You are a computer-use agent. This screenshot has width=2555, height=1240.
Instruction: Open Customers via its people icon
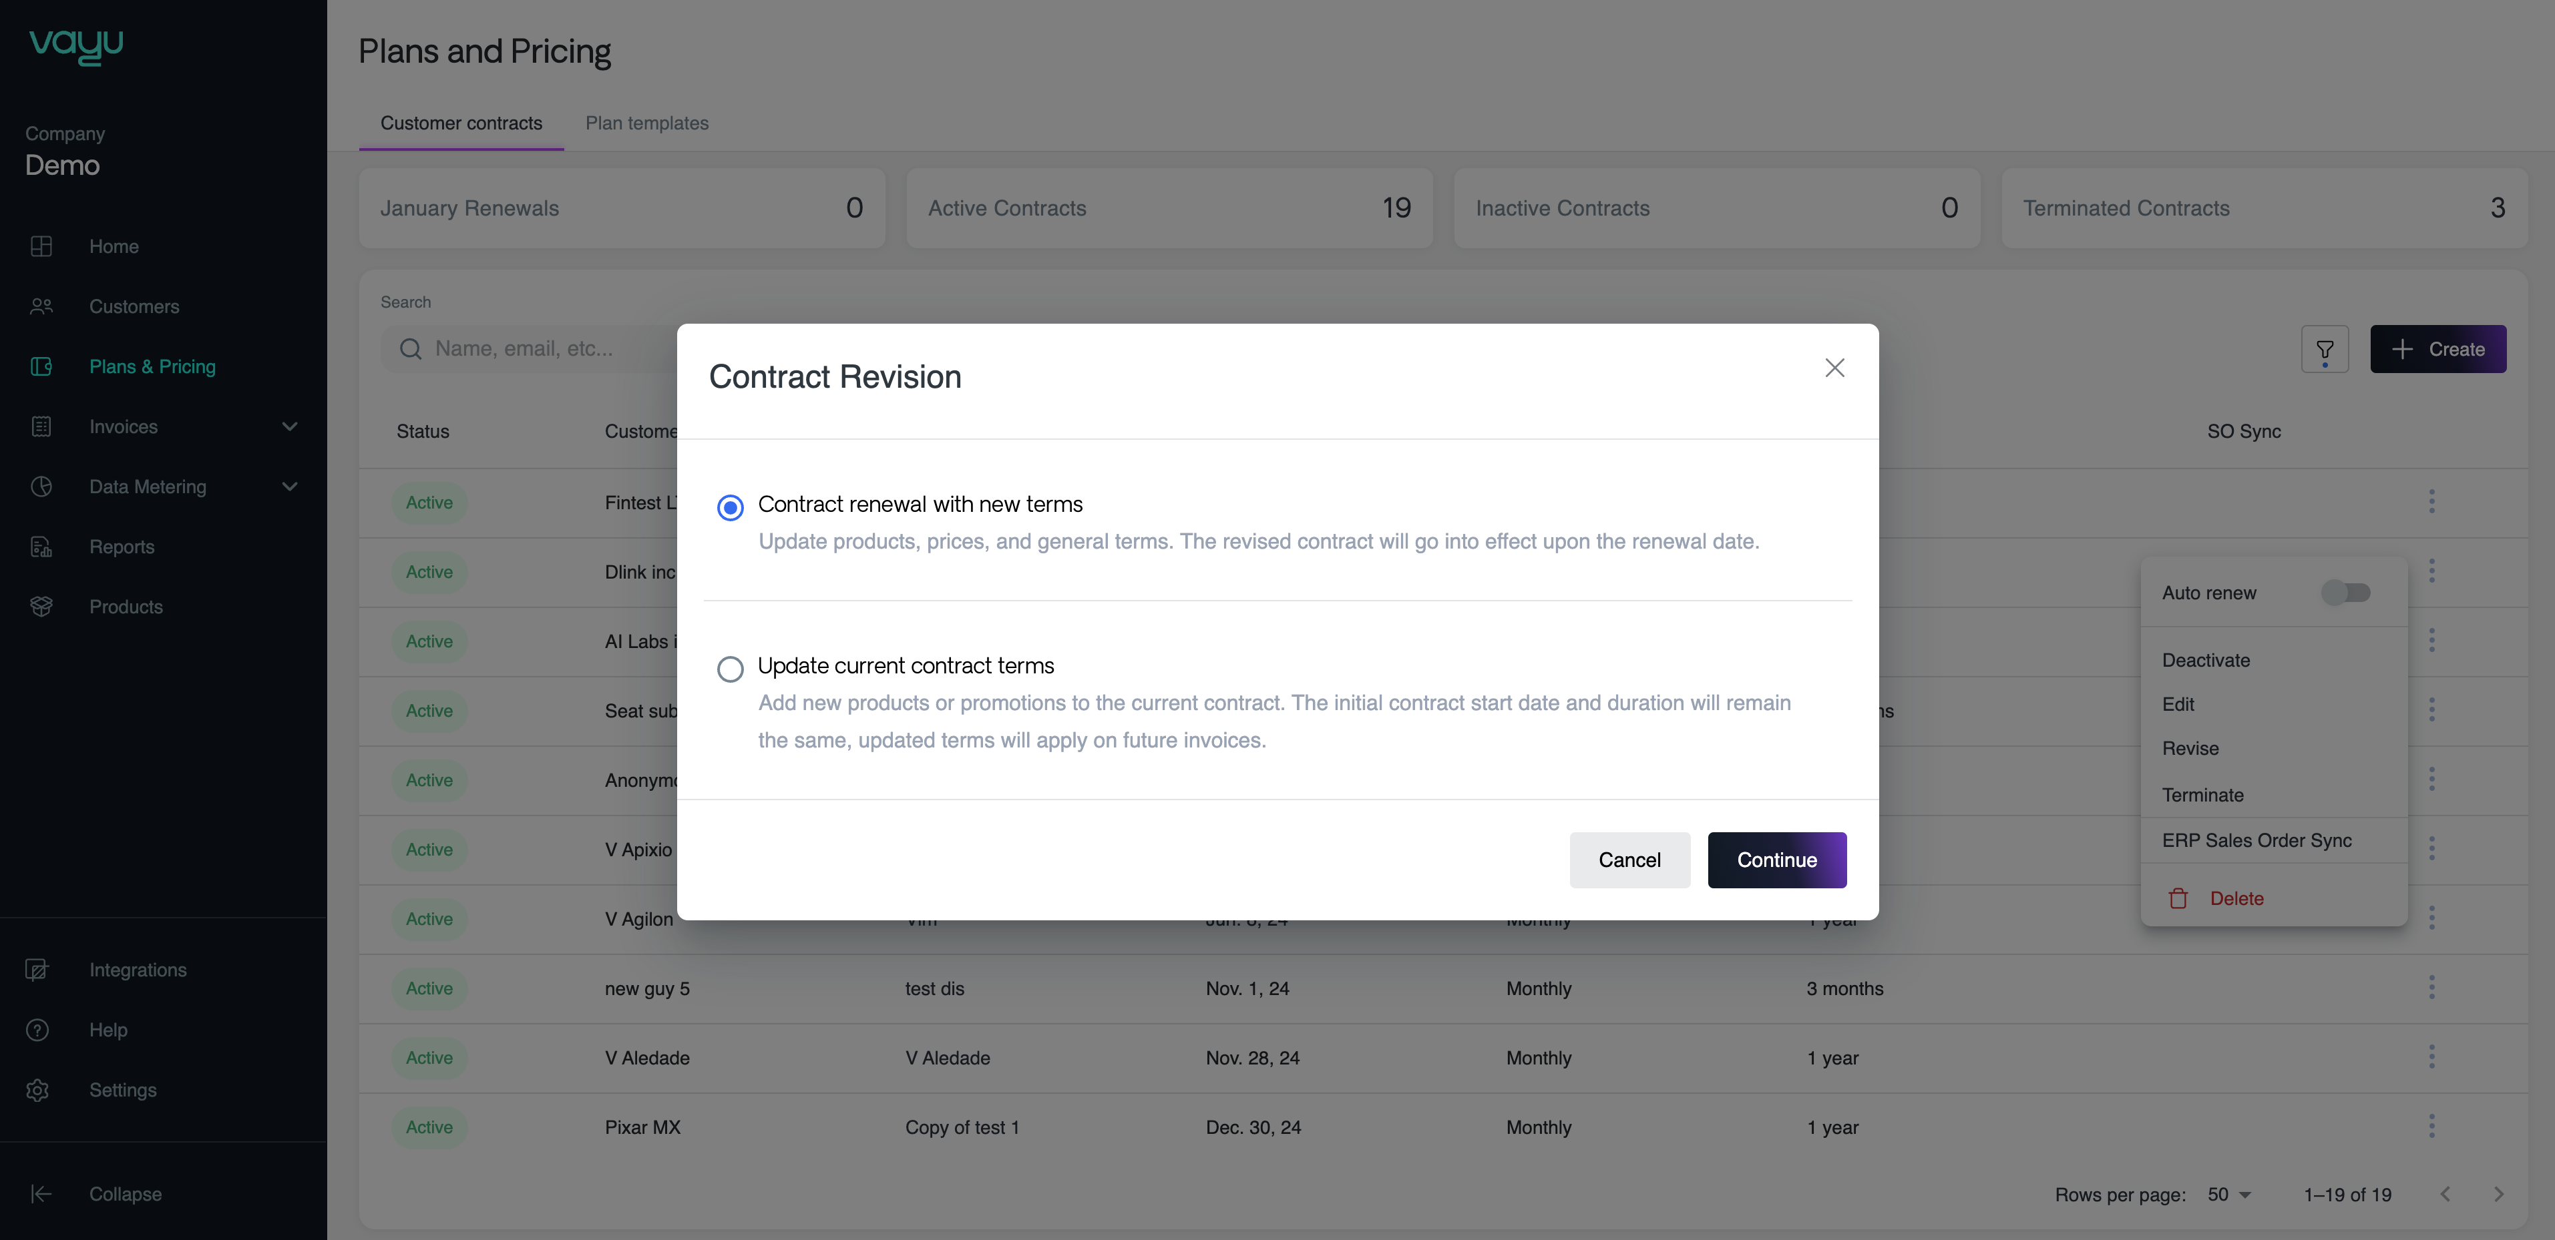41,306
